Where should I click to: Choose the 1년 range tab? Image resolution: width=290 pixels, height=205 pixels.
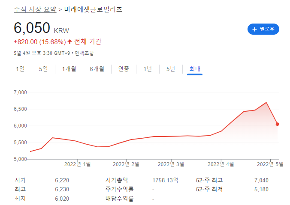[x=148, y=69]
